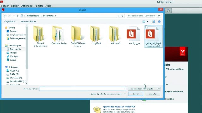
Task: Select the DAEMON Tools Images folder
Action: (78, 36)
